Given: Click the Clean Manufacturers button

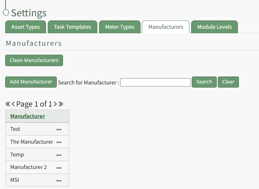Looking at the screenshot, I should point(34,60).
